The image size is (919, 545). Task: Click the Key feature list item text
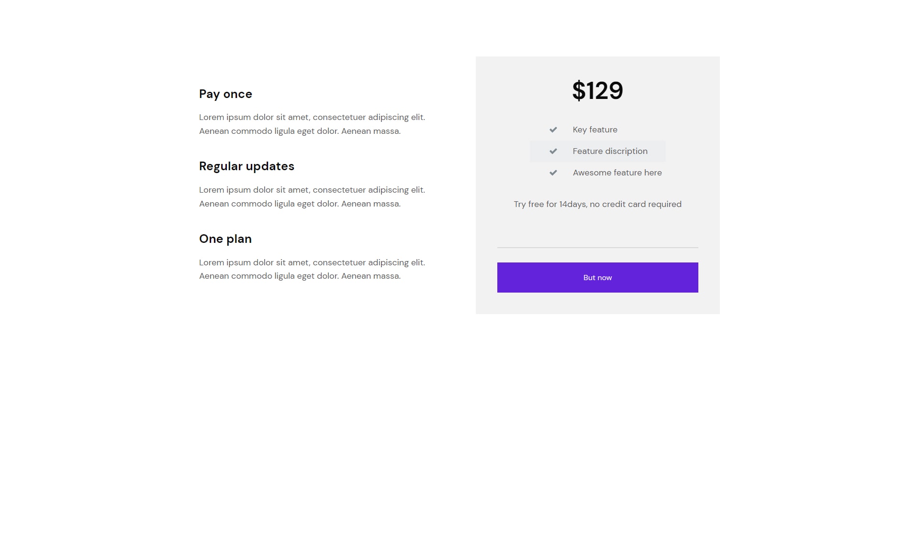click(595, 130)
